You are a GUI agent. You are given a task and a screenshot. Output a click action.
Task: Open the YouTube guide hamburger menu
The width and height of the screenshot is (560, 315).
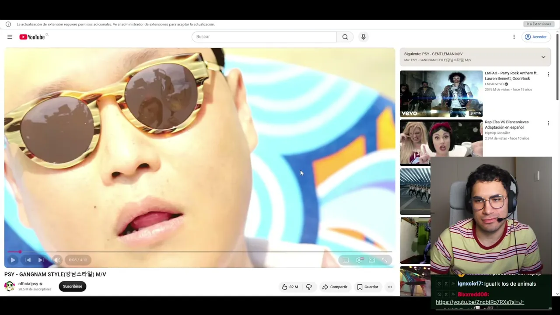(x=10, y=37)
